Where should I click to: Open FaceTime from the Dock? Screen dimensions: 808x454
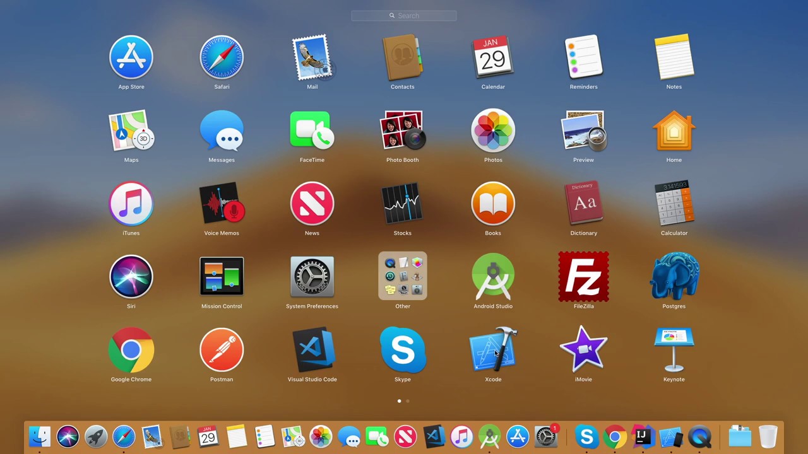pyautogui.click(x=377, y=436)
